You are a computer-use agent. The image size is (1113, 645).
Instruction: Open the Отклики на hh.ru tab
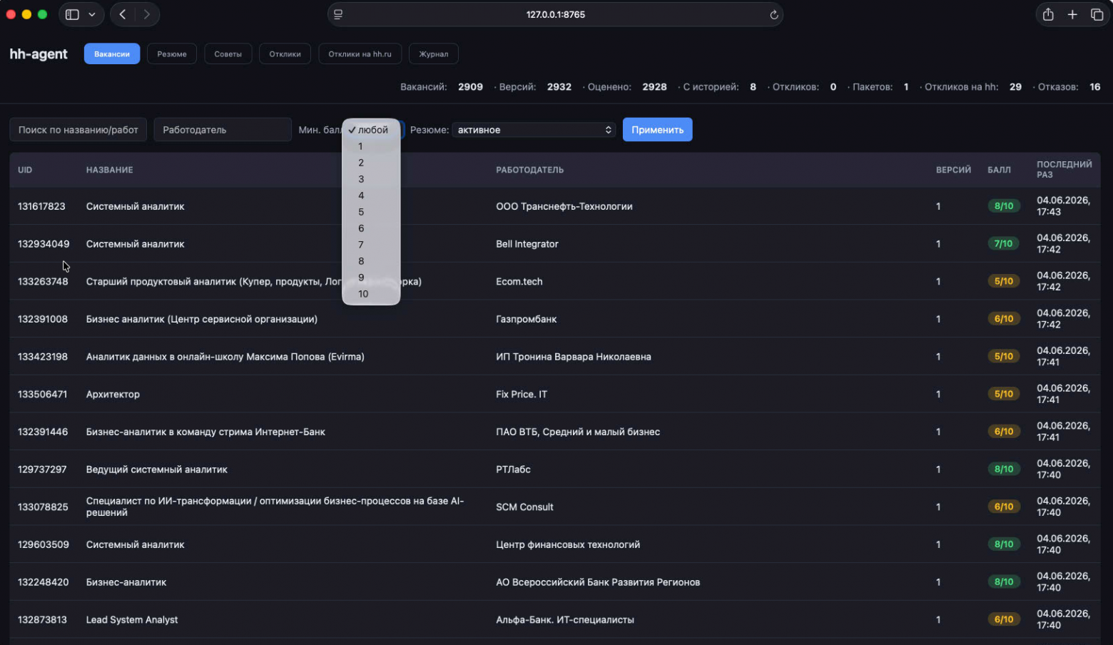pos(360,54)
